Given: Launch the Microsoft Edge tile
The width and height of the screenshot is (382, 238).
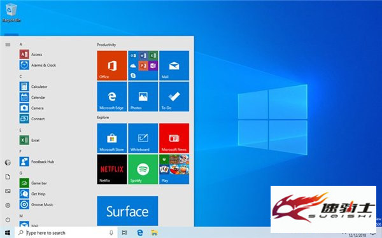Looking at the screenshot, I should (x=112, y=97).
